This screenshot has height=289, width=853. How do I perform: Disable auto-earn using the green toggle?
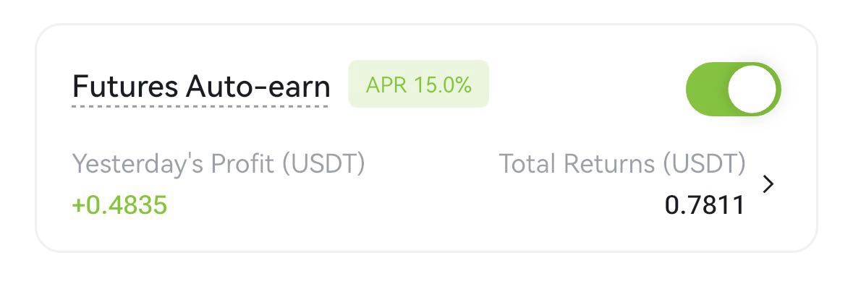coord(733,89)
